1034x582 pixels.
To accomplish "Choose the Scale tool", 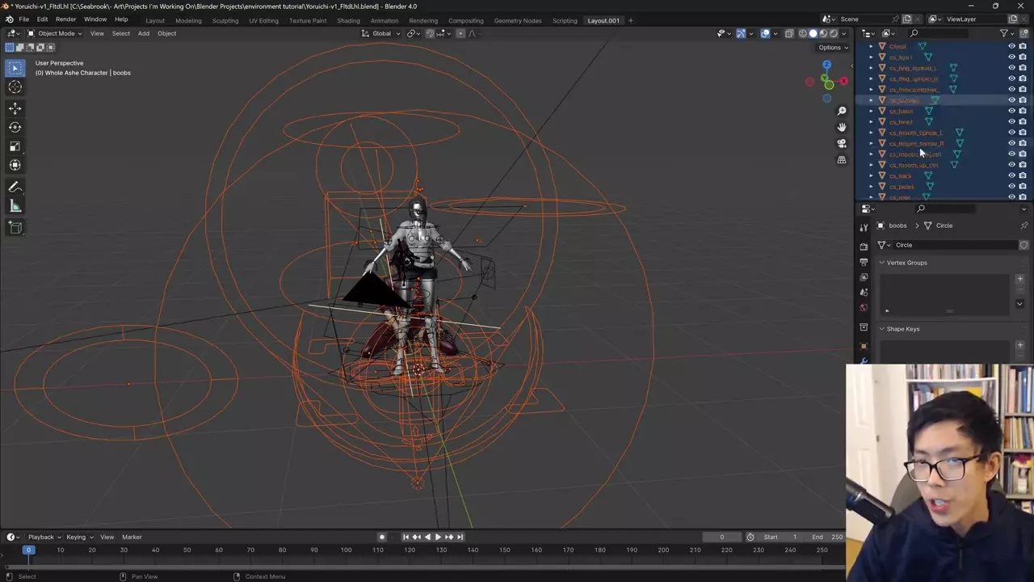I will coord(15,146).
